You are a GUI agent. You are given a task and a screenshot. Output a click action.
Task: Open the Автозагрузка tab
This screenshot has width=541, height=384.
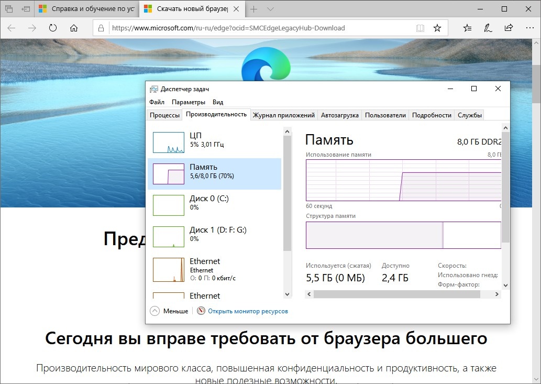(x=340, y=115)
